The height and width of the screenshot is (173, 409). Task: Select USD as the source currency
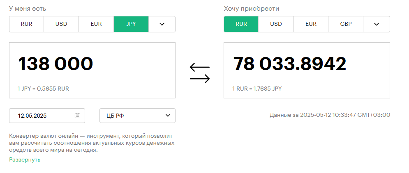pyautogui.click(x=61, y=24)
